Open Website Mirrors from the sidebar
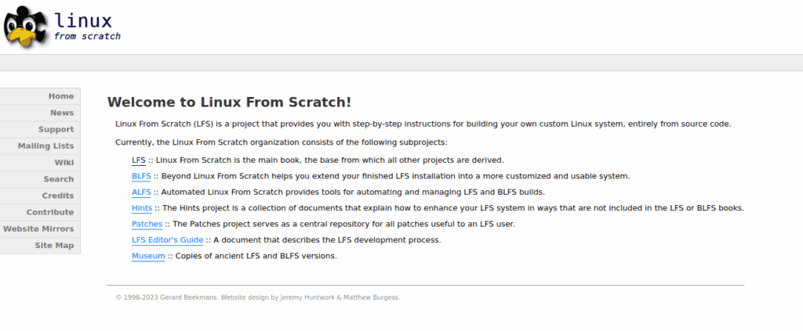Viewport: 803px width, 331px height. coord(38,228)
